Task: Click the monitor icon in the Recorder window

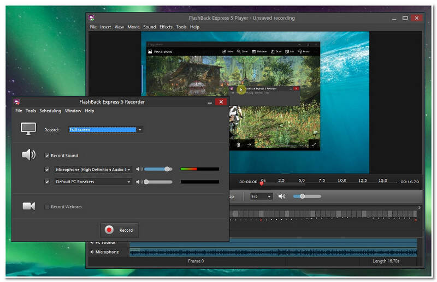Action: pos(28,129)
